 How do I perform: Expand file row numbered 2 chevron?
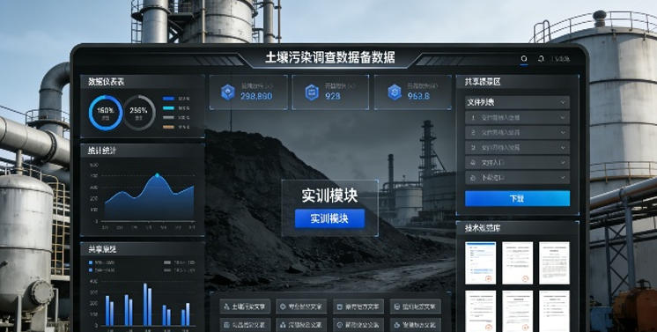563,132
